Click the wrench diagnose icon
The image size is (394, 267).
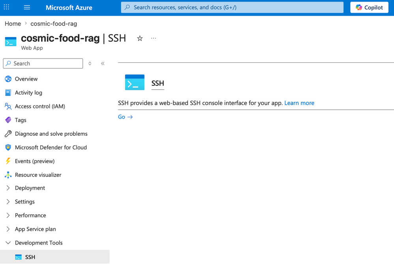point(8,134)
